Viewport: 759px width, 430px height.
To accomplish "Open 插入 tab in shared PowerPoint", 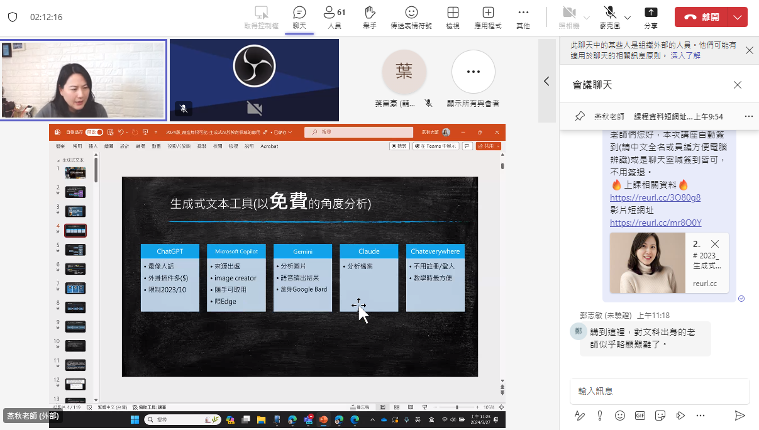I will click(x=93, y=146).
